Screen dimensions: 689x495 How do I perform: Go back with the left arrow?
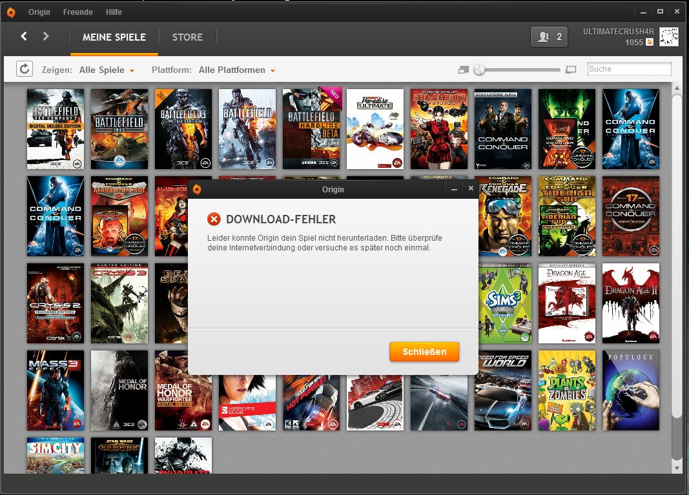point(24,36)
